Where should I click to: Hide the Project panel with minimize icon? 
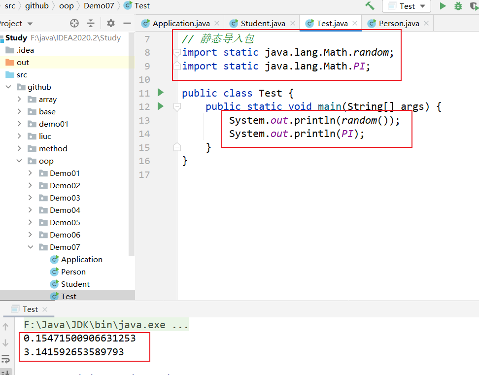(x=127, y=23)
